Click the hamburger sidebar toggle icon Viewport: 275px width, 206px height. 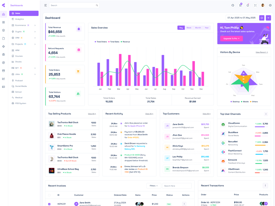(x=45, y=5)
